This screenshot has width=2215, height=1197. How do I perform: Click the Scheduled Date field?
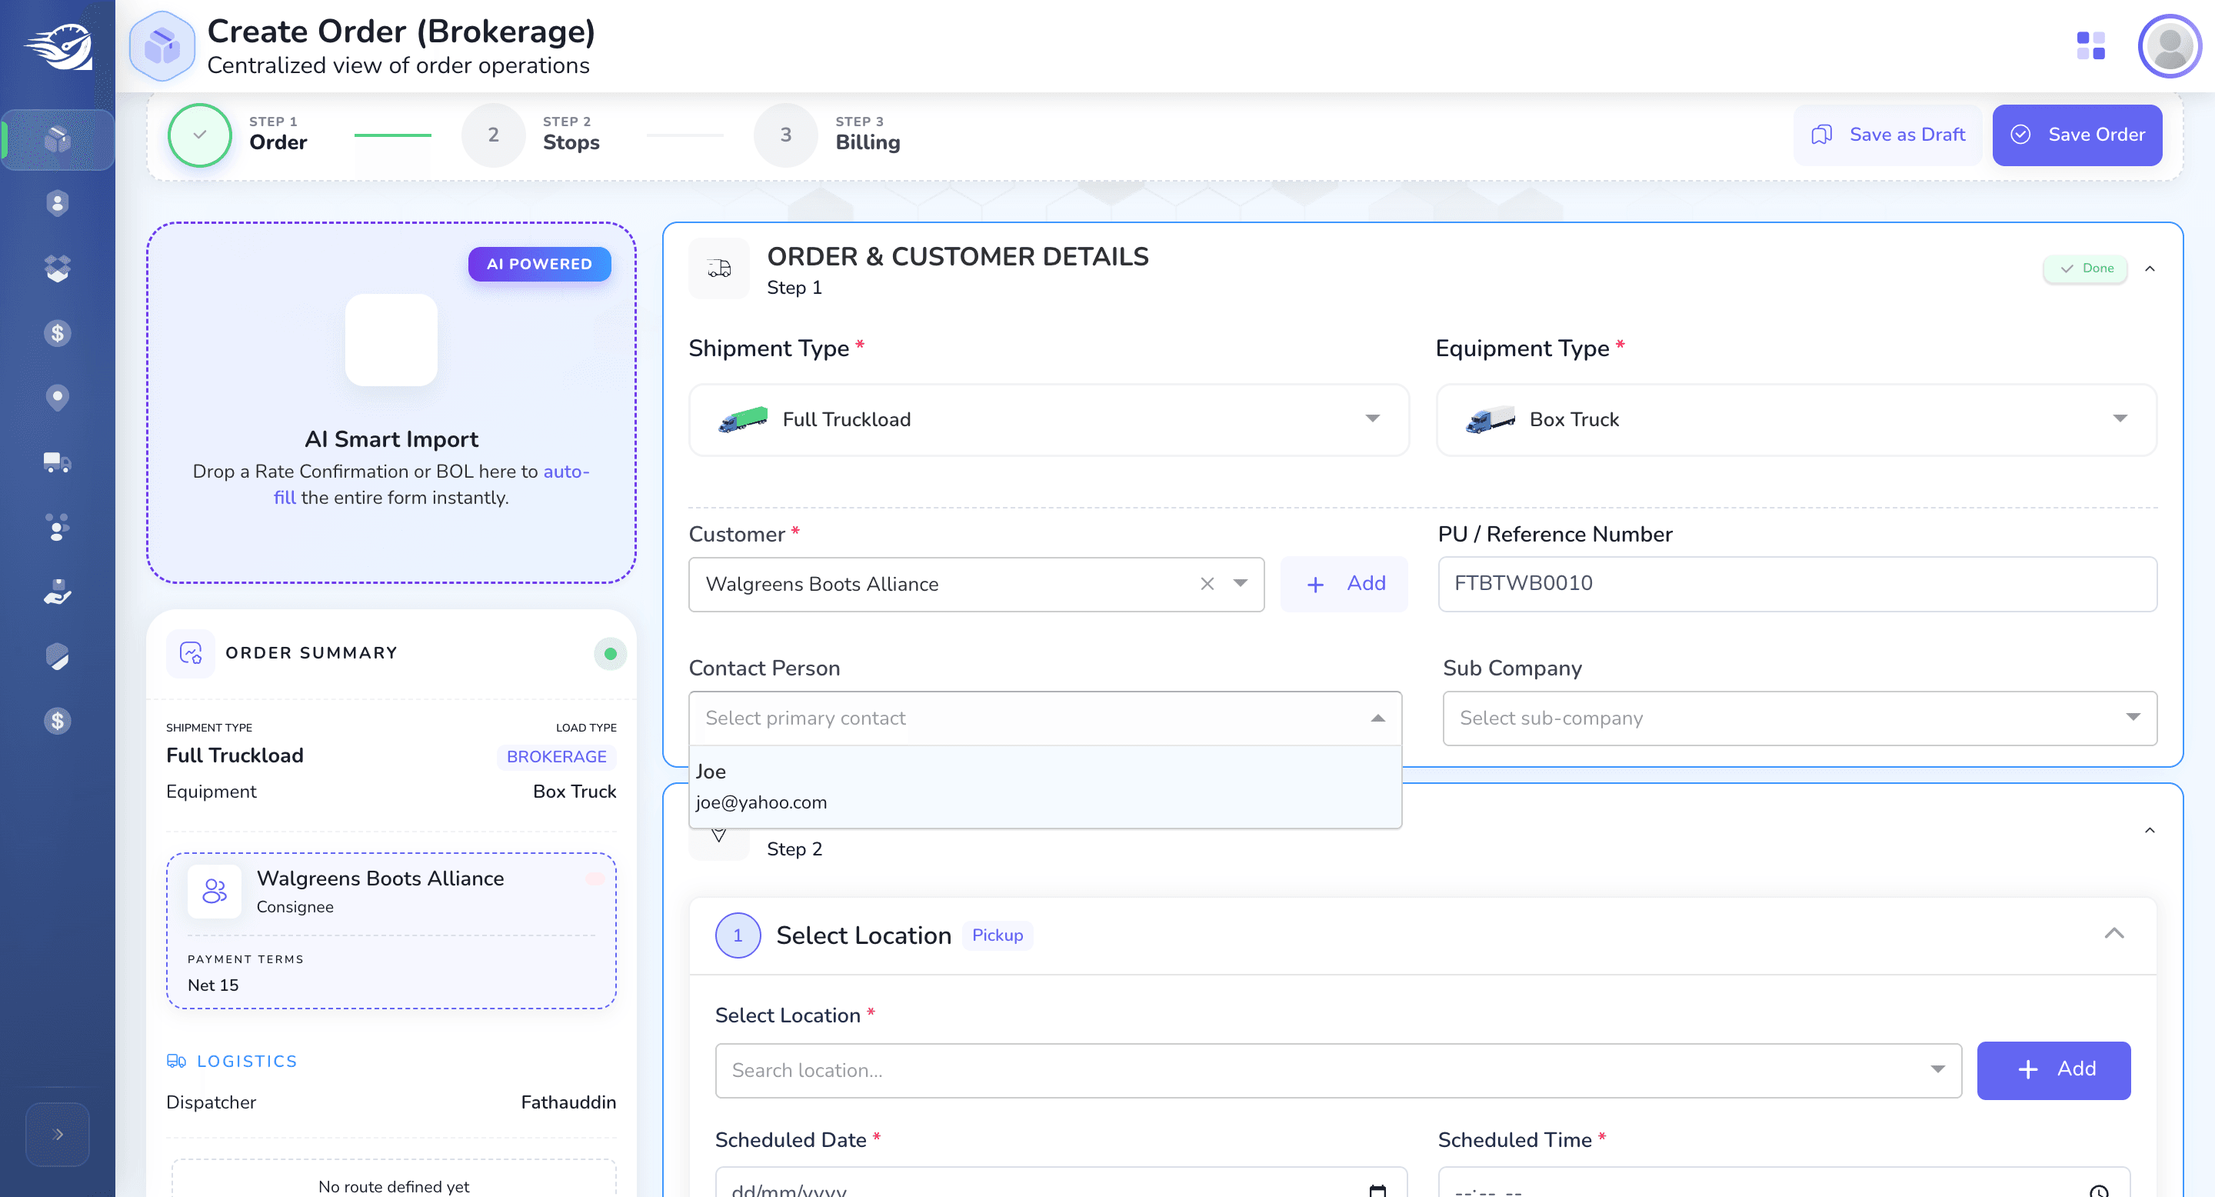1061,1183
